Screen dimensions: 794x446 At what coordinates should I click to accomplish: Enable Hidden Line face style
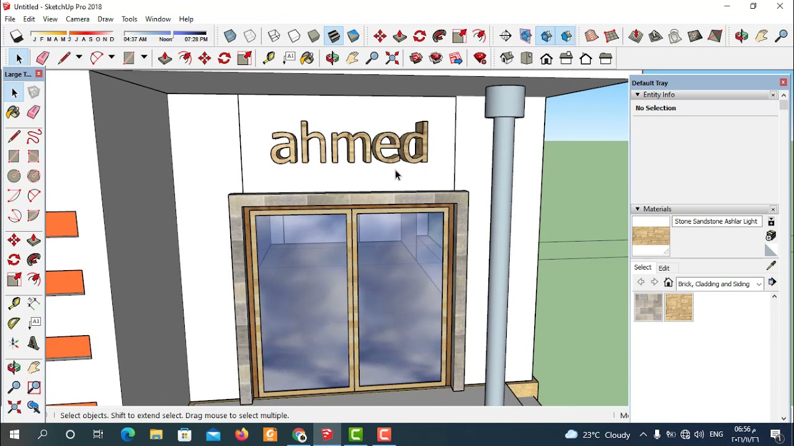[293, 36]
